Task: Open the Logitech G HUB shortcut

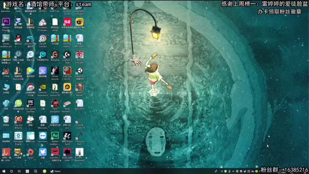Action: click(67, 55)
